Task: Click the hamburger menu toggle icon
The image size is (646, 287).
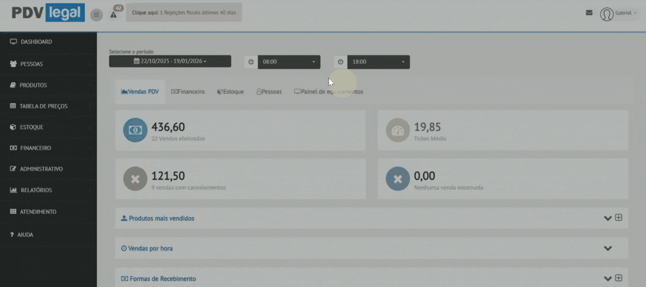Action: click(97, 15)
